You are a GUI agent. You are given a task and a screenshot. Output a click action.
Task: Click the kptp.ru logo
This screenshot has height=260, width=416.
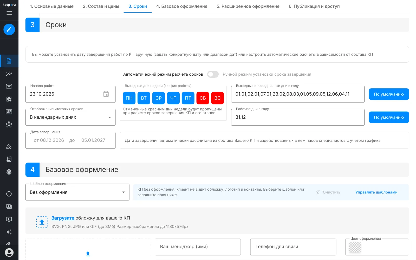9,5
